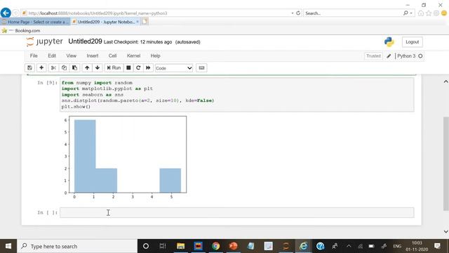449x253 pixels.
Task: Click the search magnifier icon
Action: pyautogui.click(x=406, y=13)
